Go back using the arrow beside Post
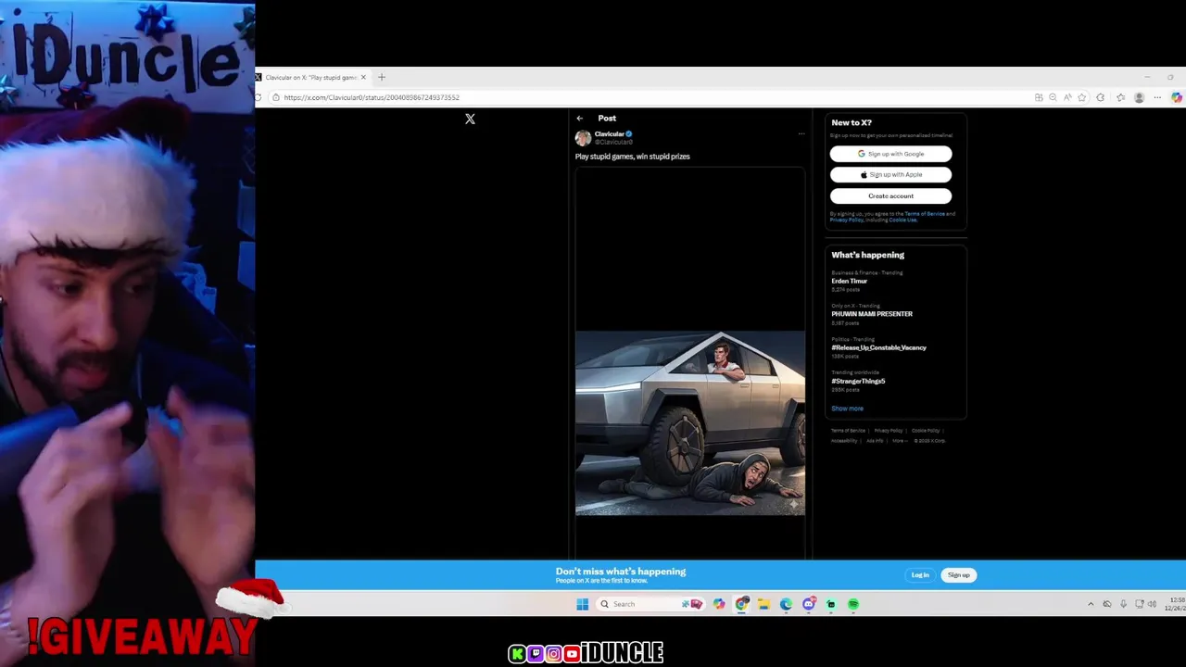 tap(579, 119)
